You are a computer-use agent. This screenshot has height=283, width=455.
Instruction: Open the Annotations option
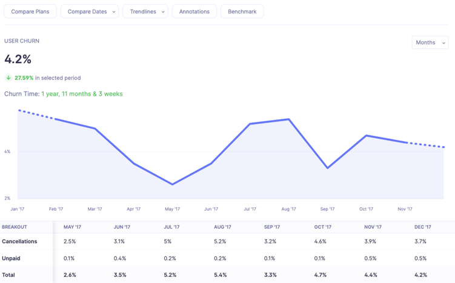click(x=194, y=12)
